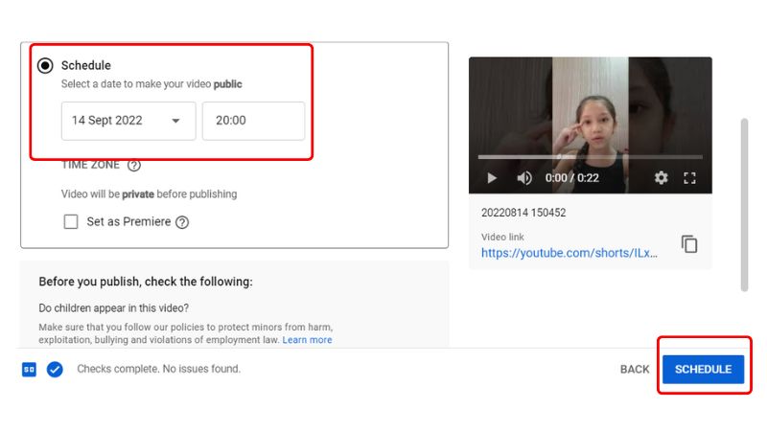
Task: Copy the video link icon
Action: pos(689,244)
